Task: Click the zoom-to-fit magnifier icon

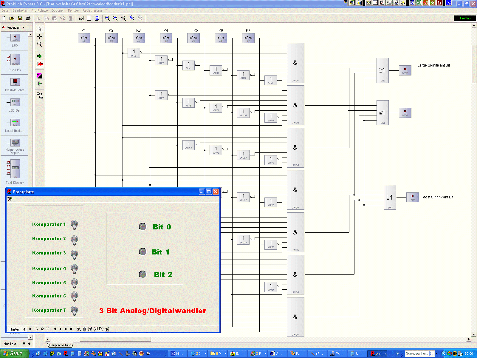Action: click(x=123, y=18)
